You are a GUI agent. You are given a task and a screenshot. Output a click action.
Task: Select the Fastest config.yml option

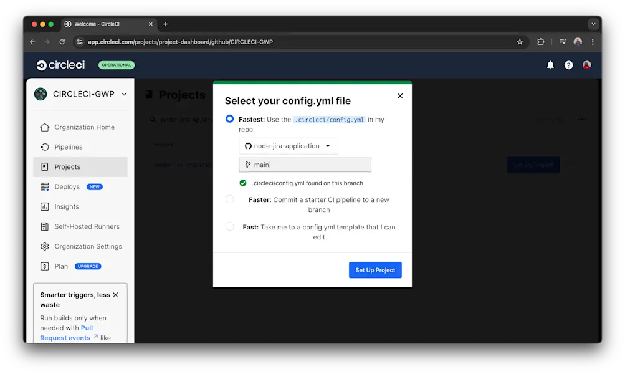pos(230,118)
